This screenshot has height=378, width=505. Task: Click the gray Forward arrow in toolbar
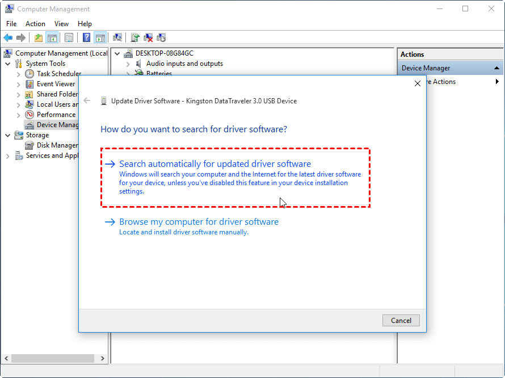tap(21, 37)
